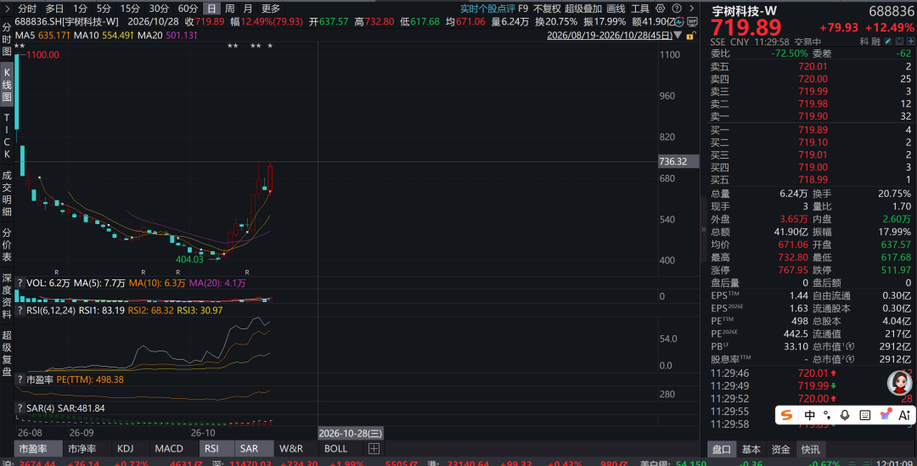Viewport: 917px width, 466px height.
Task: Switch to 分时 period
Action: point(27,8)
